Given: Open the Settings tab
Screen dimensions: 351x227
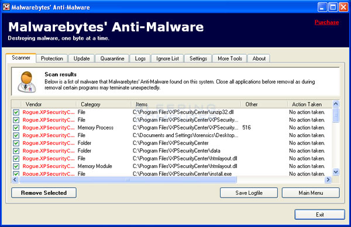Looking at the screenshot, I should 198,58.
